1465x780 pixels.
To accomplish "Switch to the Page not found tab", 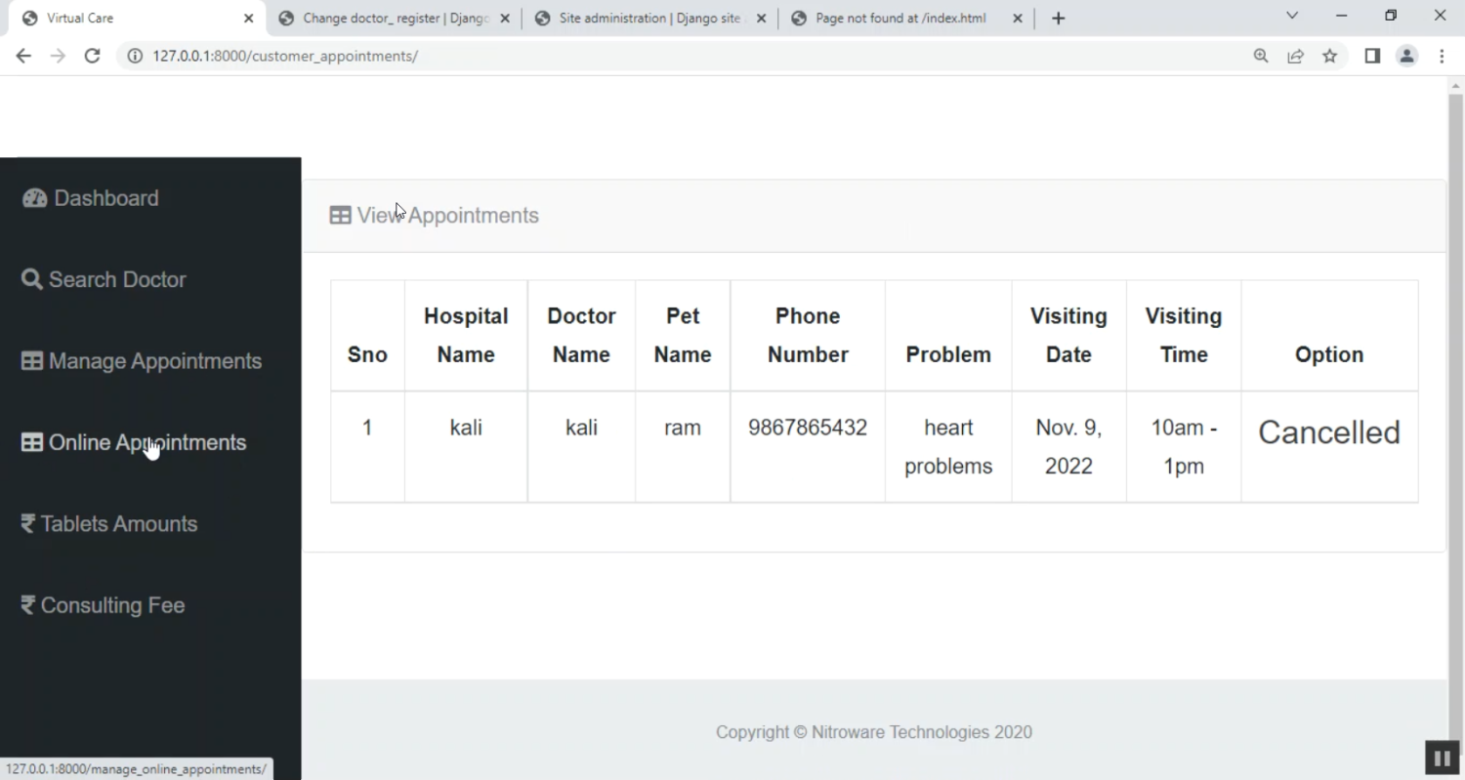I will pyautogui.click(x=906, y=19).
